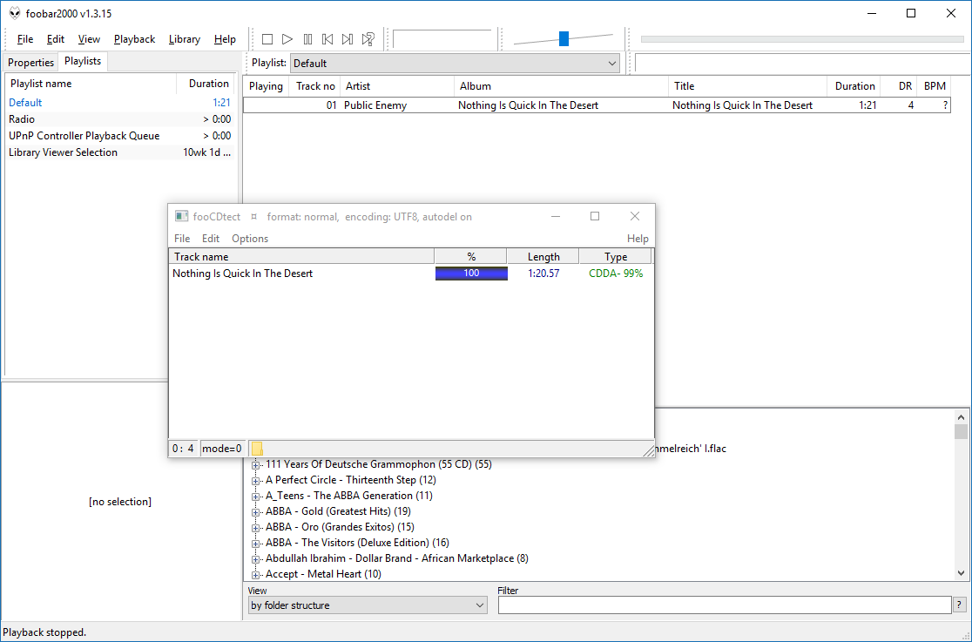Select the Radio playlist
The height and width of the screenshot is (642, 972).
coord(119,119)
